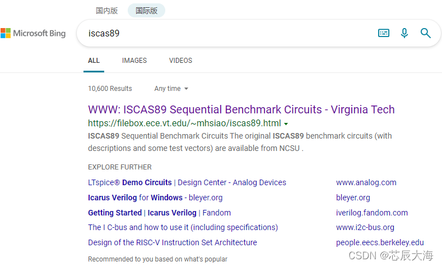Open Design of the RISC-V Instruction Set link

pyautogui.click(x=173, y=242)
